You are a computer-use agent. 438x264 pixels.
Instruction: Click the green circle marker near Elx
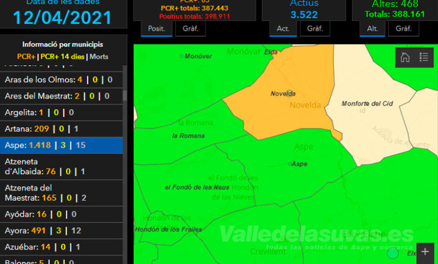tap(393, 253)
